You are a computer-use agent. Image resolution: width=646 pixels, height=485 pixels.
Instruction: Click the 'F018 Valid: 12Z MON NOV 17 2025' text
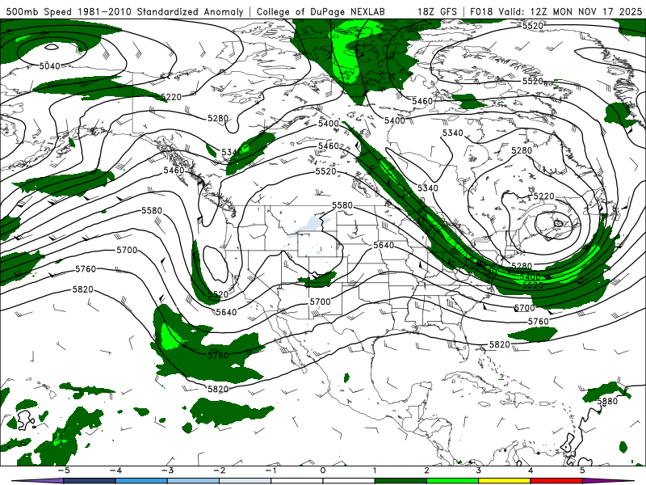(x=556, y=11)
